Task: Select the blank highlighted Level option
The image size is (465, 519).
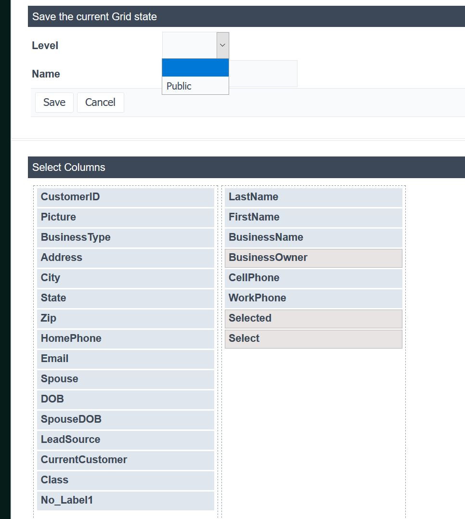Action: pos(195,68)
